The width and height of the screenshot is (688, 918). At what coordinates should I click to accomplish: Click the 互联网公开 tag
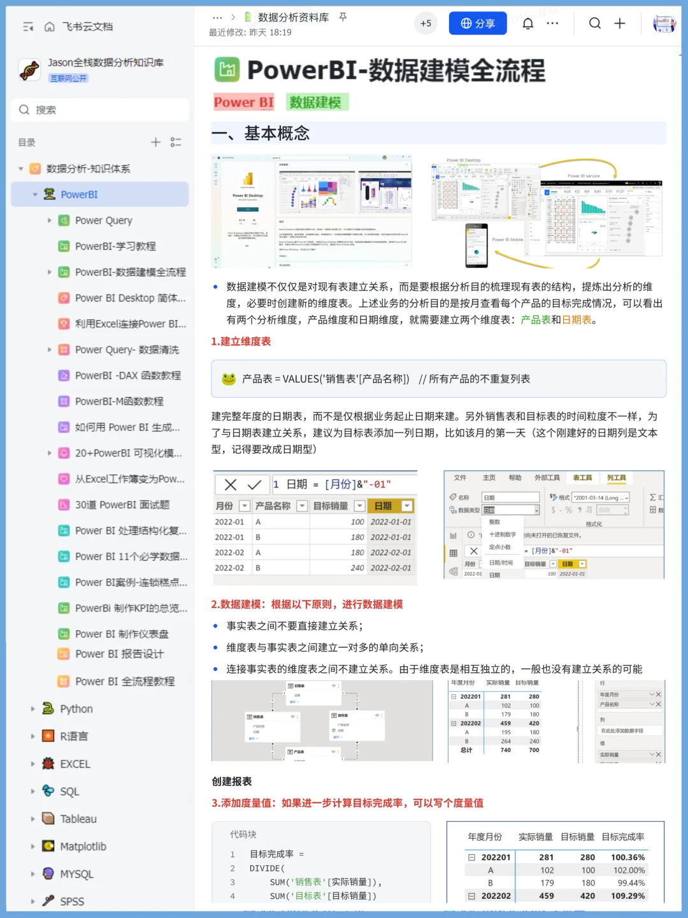(x=69, y=78)
